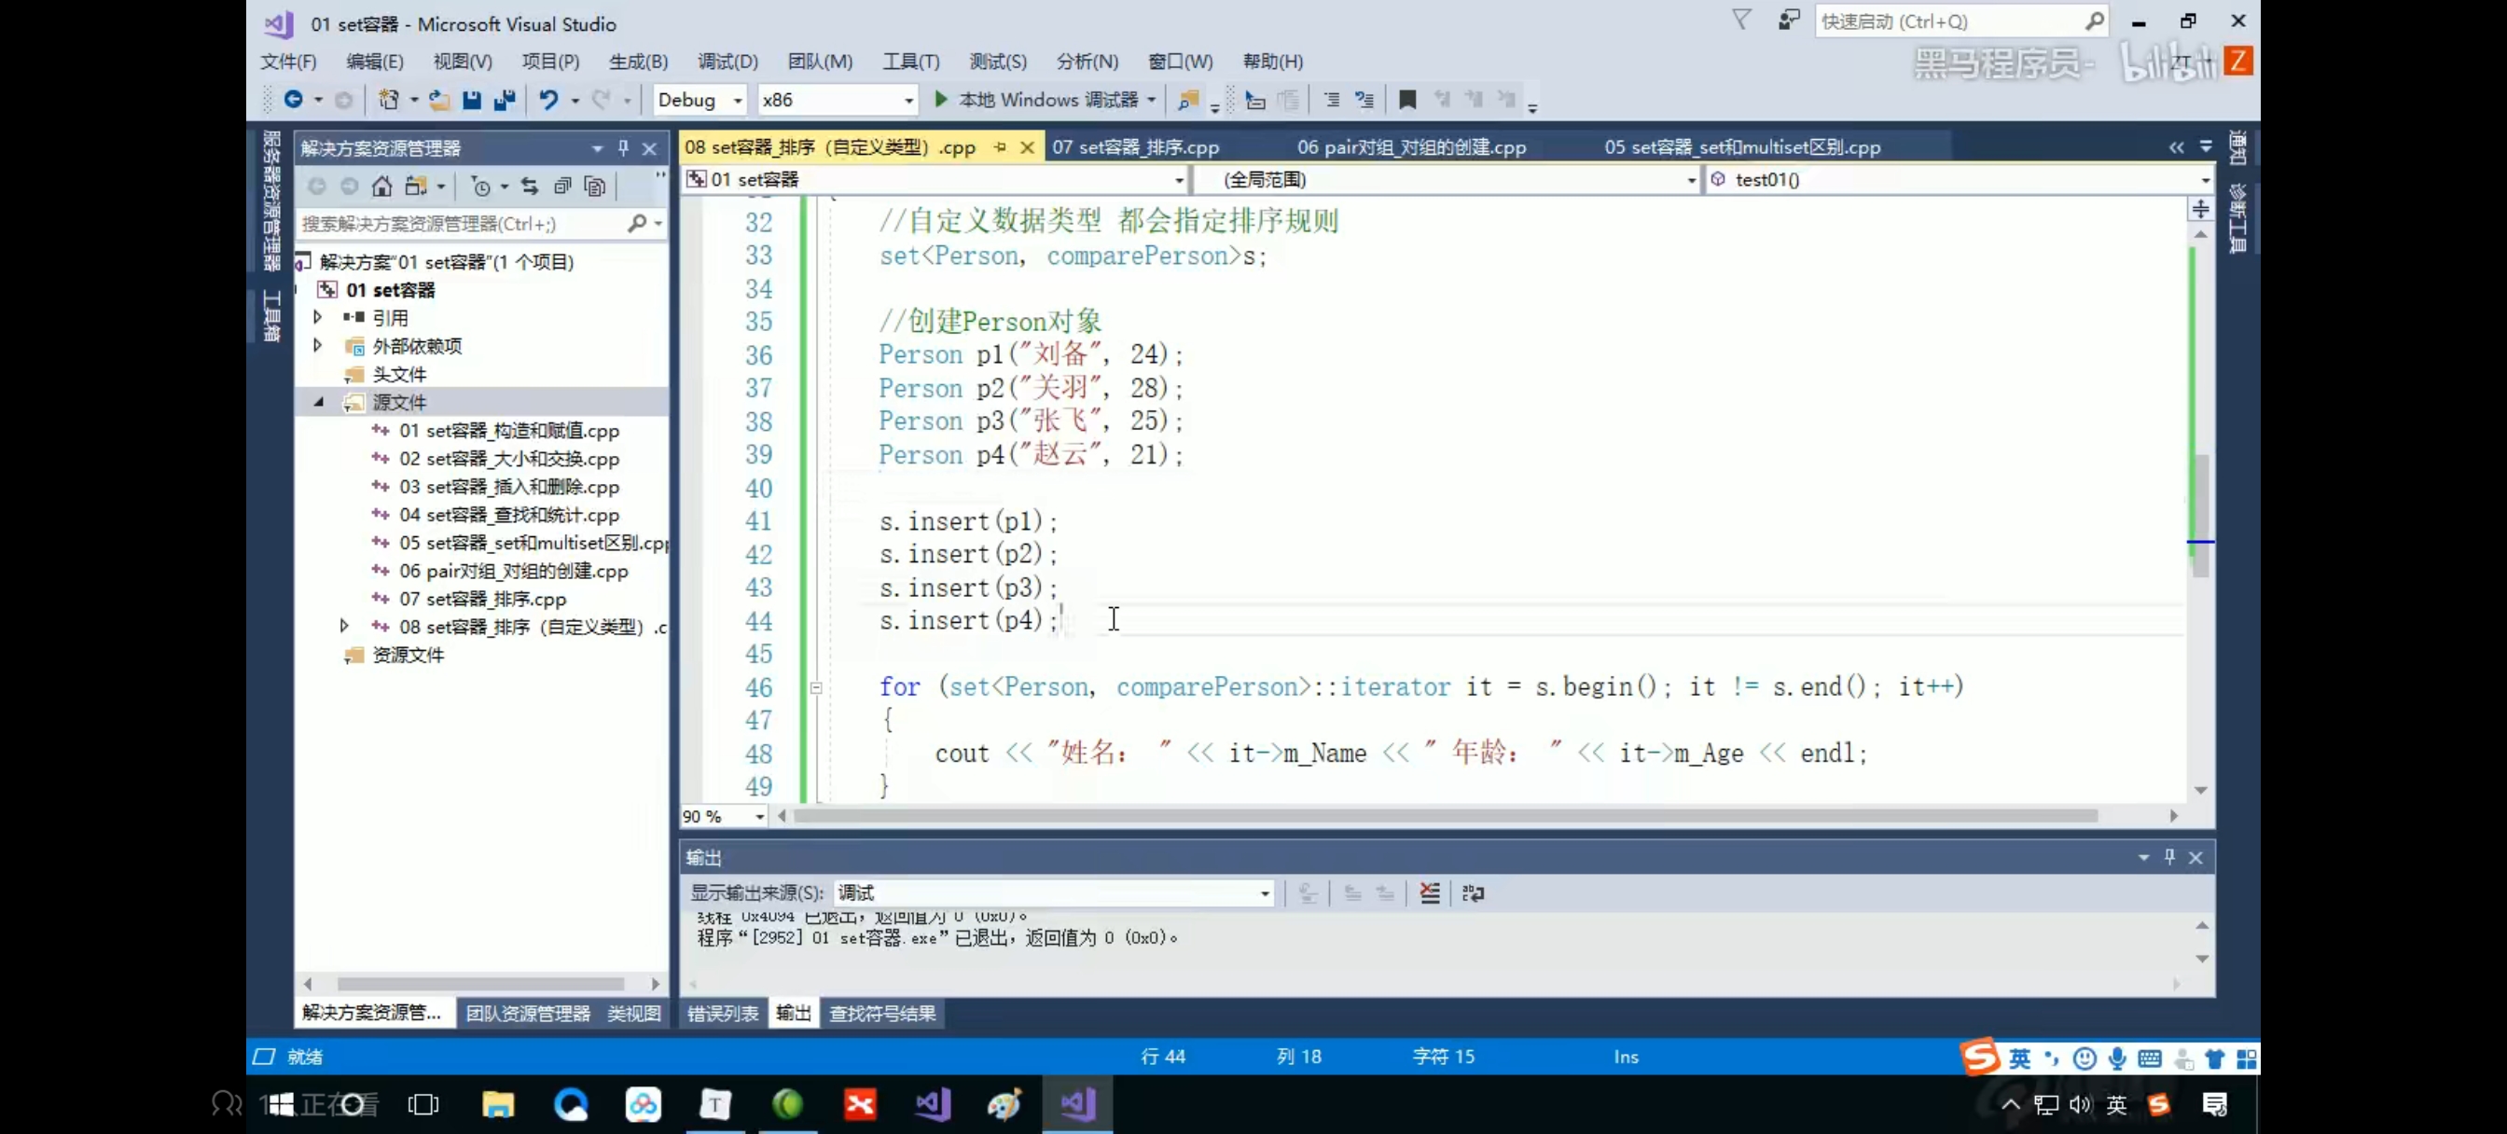Click the New Project icon on the toolbar
Image resolution: width=2507 pixels, height=1134 pixels.
[390, 99]
